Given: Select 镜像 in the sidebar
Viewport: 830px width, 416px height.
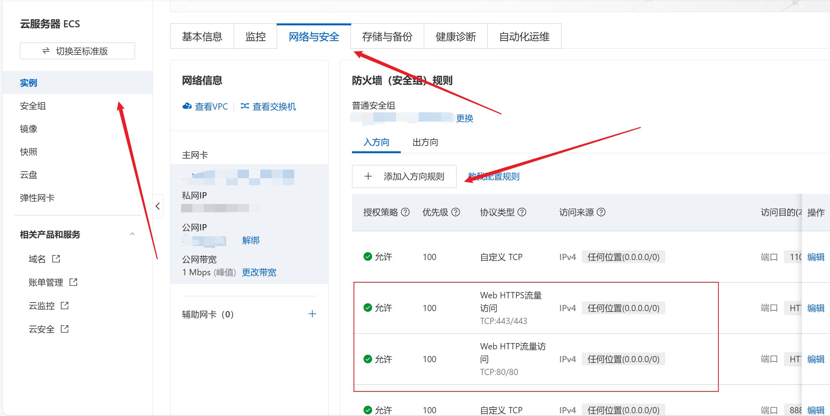Looking at the screenshot, I should 78,129.
